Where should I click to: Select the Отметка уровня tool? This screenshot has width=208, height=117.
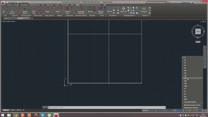[25, 10]
